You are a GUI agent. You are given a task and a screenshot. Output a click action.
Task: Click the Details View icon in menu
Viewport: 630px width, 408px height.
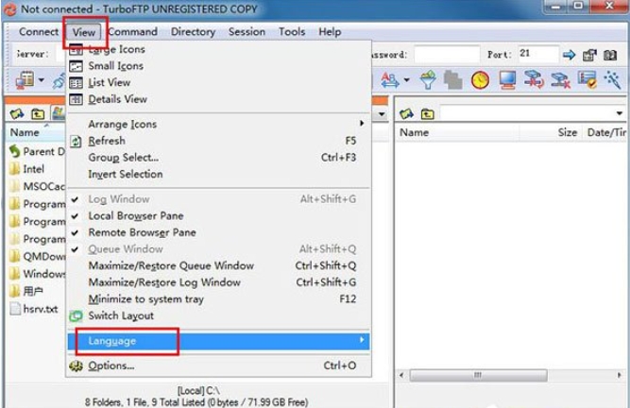(76, 99)
